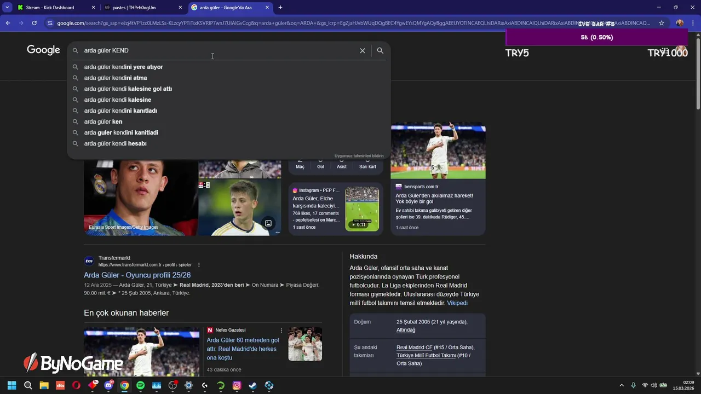Open Nefes Gazetesi article three-dot menu
Image resolution: width=701 pixels, height=394 pixels.
tap(281, 331)
